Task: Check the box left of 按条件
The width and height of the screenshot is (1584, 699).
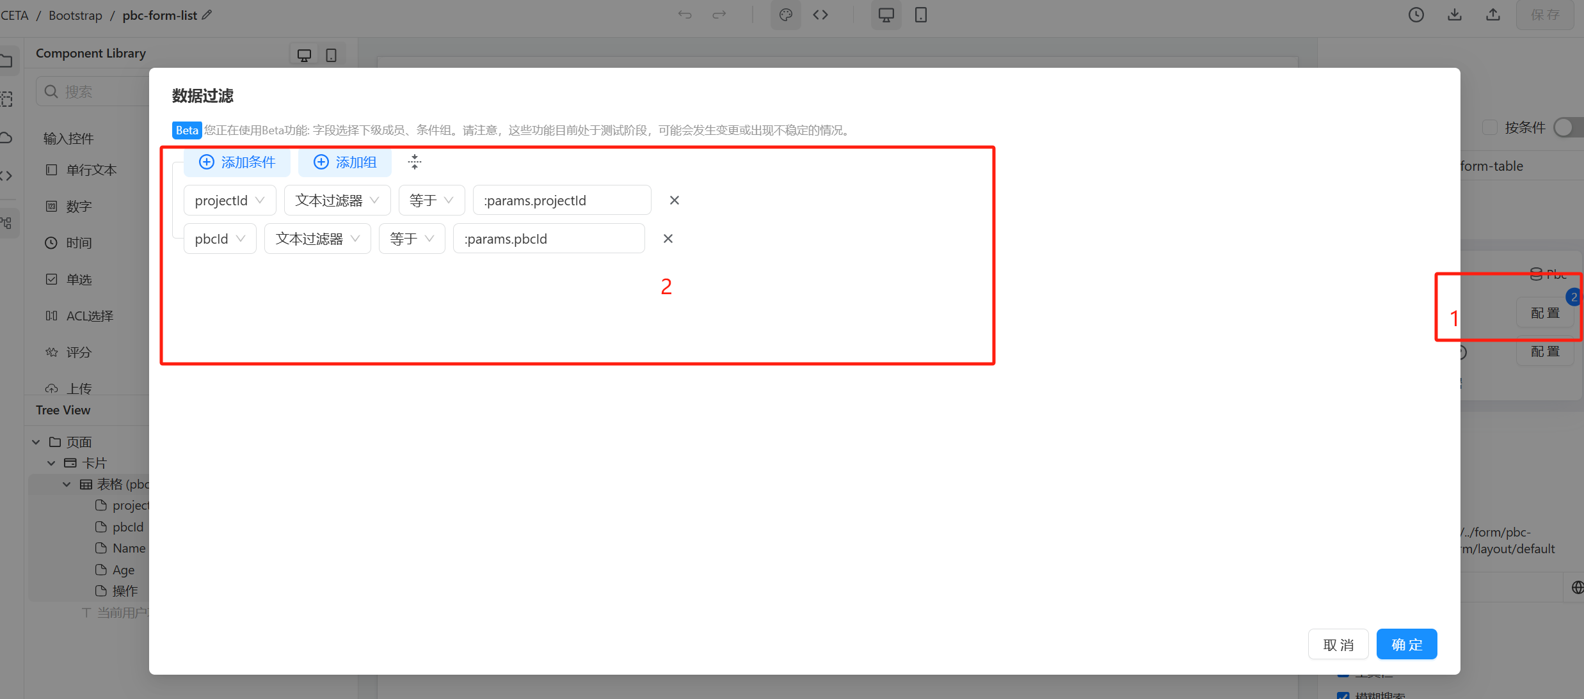Action: click(x=1490, y=127)
